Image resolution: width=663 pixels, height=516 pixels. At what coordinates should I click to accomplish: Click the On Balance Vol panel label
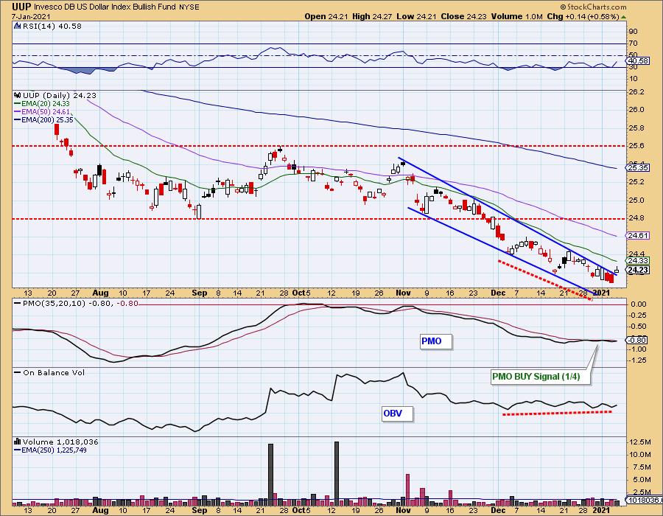(x=54, y=372)
